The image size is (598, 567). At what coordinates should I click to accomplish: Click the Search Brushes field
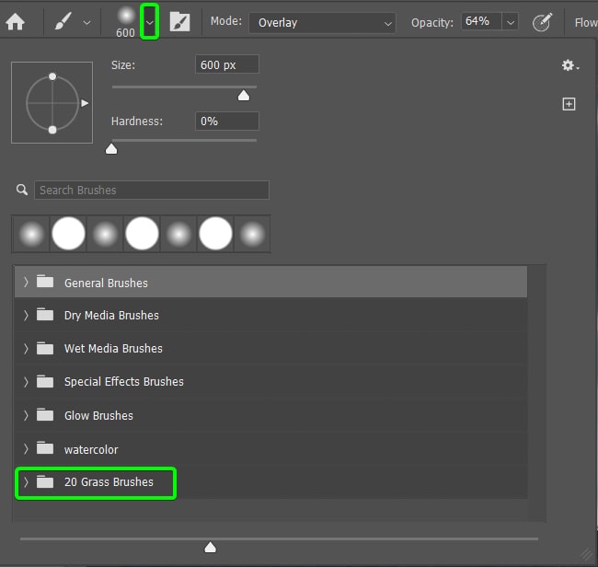152,190
